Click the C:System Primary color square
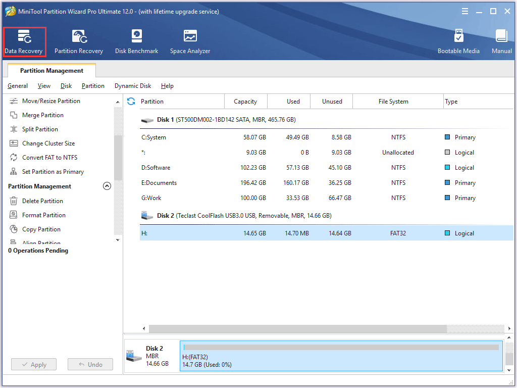 coord(447,137)
